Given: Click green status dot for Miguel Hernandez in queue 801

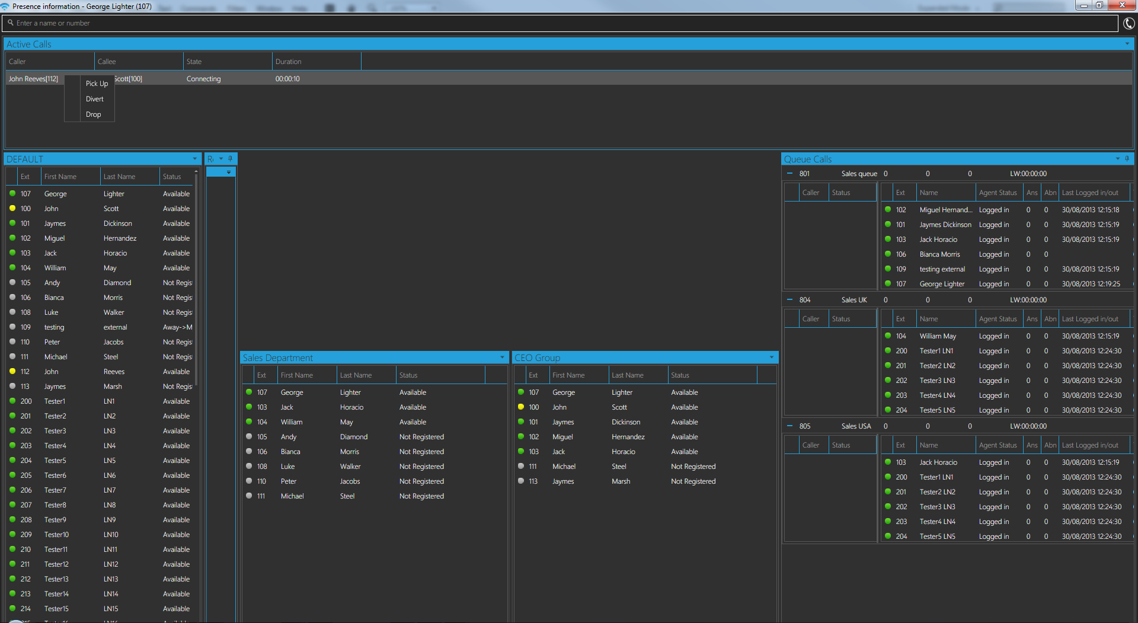Looking at the screenshot, I should (x=888, y=209).
